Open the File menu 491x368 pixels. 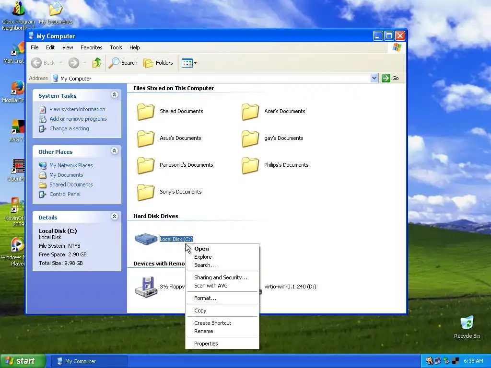tap(35, 47)
